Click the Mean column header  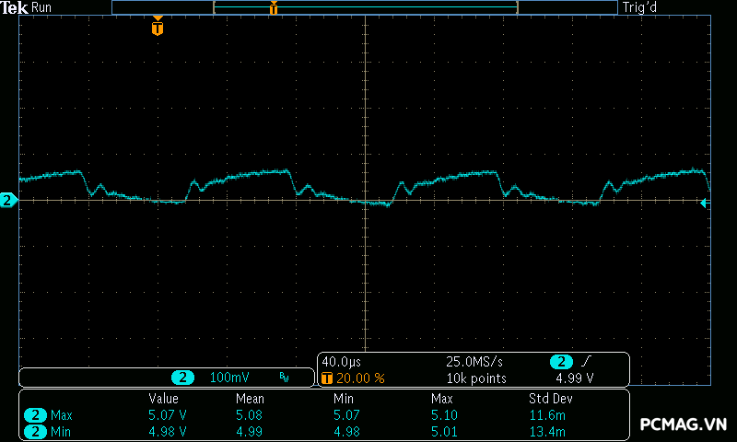(x=249, y=399)
